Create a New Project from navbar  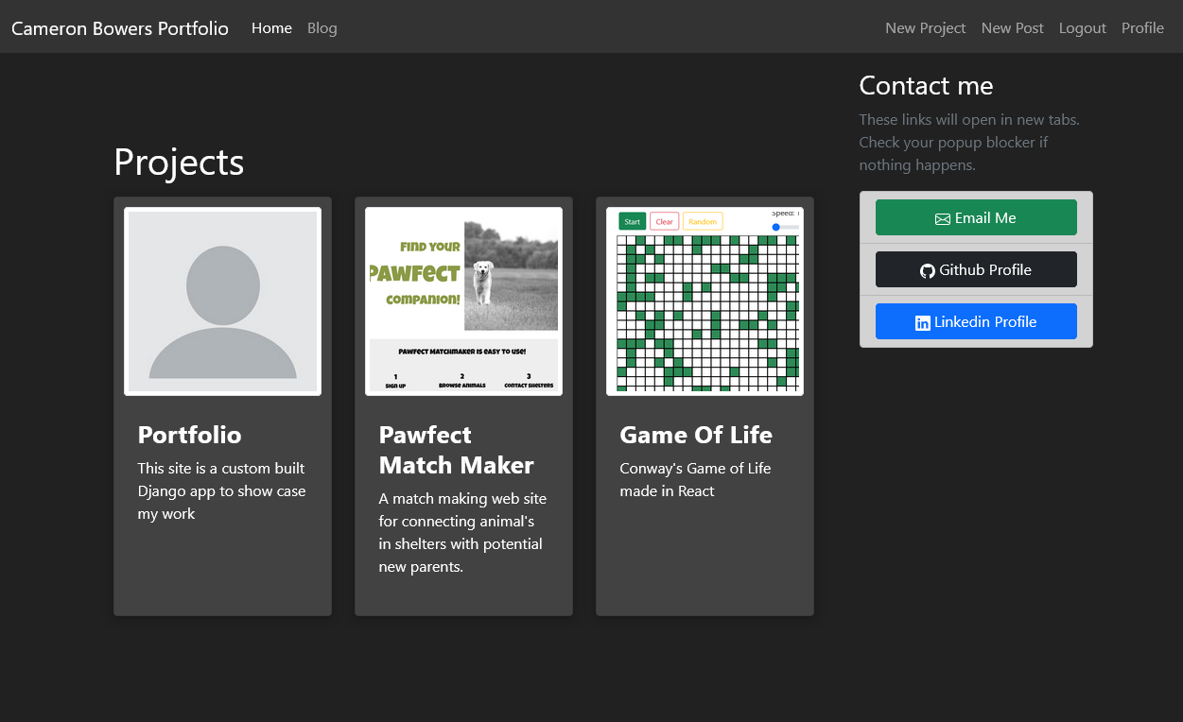925,28
